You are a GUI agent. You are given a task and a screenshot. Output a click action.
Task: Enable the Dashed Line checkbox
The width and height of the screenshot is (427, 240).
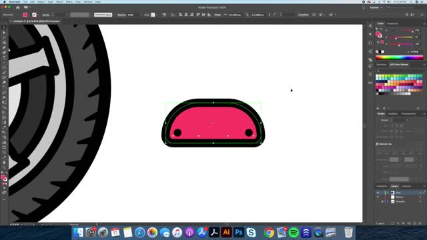(x=377, y=144)
